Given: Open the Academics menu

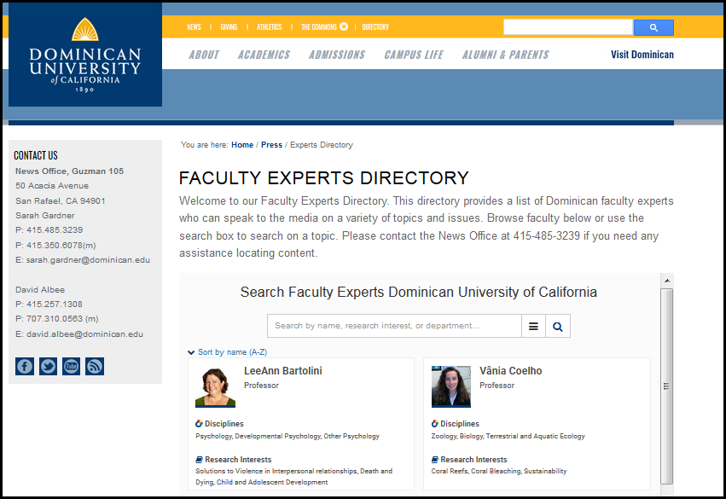Looking at the screenshot, I should [x=264, y=55].
